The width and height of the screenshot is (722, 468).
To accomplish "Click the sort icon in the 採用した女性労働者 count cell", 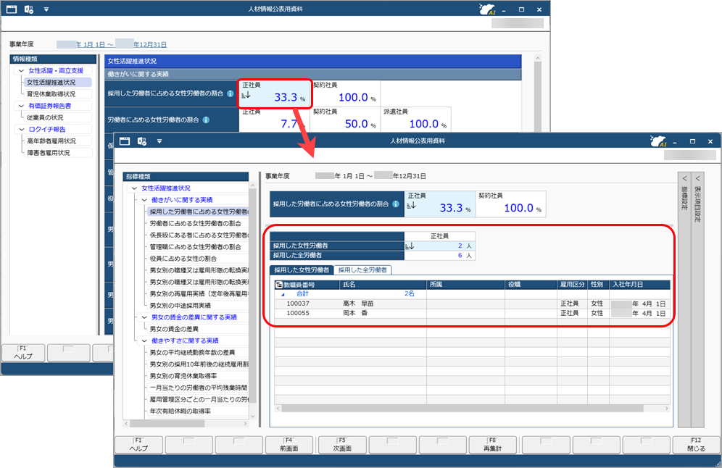I will tap(410, 246).
